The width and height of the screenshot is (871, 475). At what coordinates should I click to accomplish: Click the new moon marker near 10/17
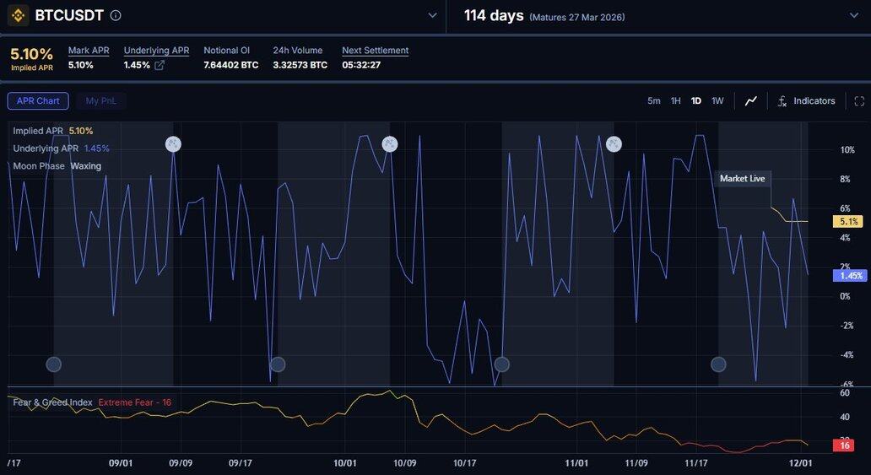[x=502, y=364]
